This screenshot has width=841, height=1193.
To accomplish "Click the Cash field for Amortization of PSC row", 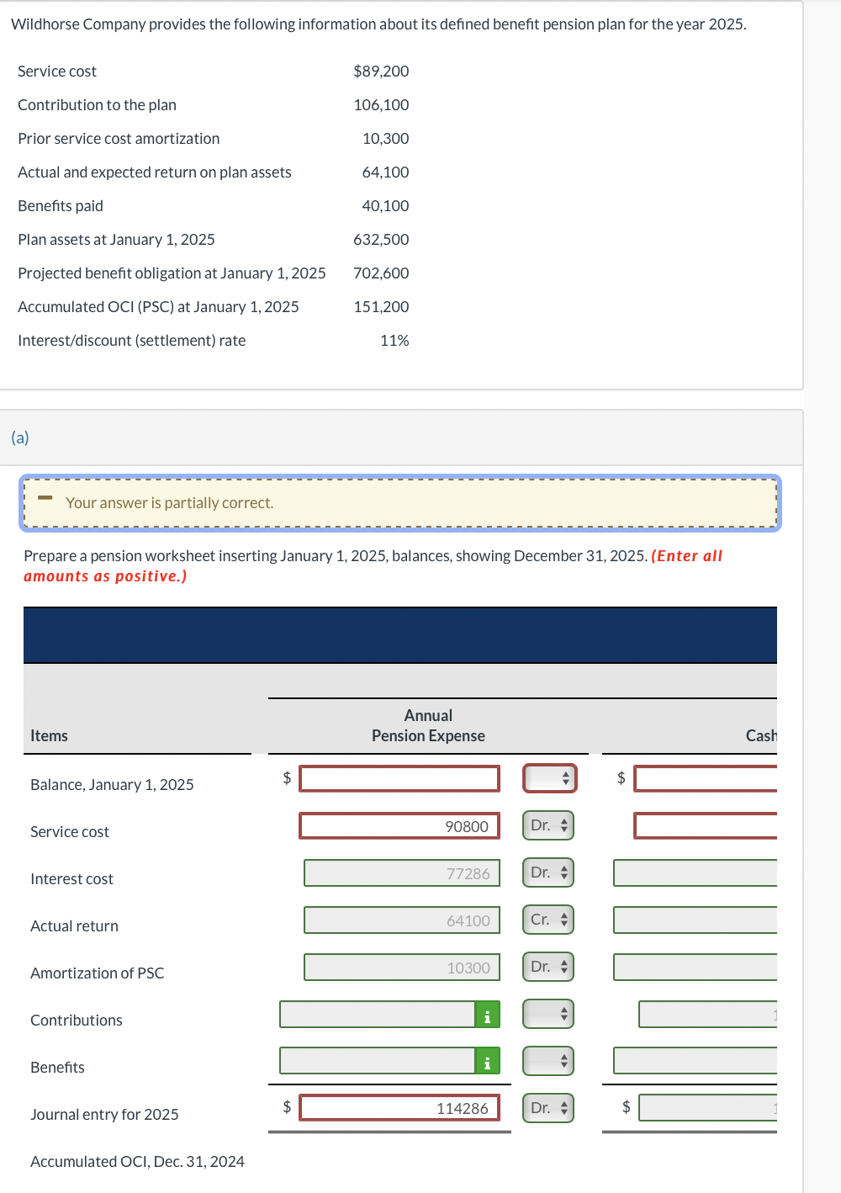I will click(696, 967).
